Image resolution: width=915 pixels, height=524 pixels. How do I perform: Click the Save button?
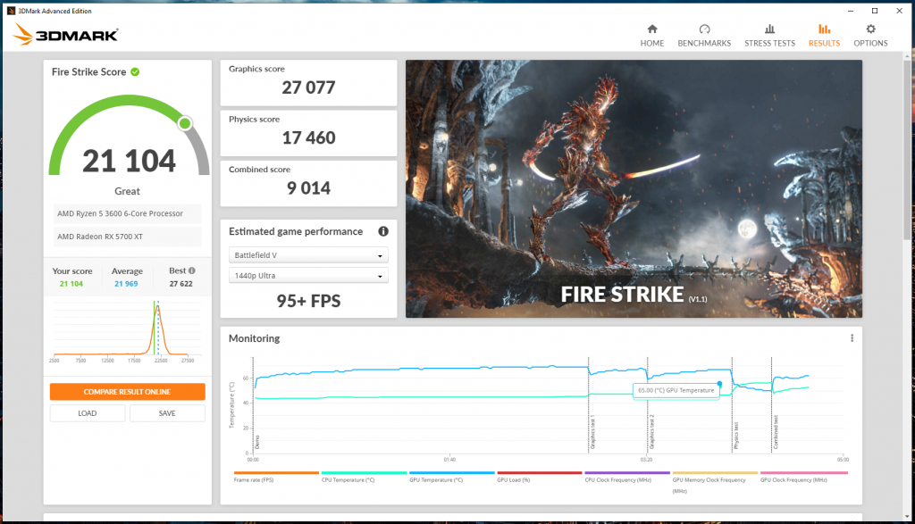pyautogui.click(x=167, y=413)
